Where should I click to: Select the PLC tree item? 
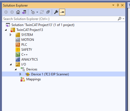24,45
